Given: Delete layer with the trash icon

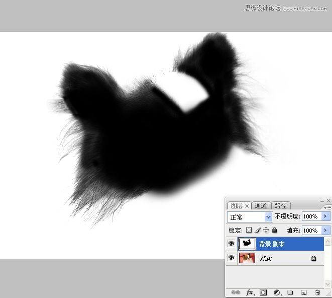Looking at the screenshot, I should click(x=317, y=292).
